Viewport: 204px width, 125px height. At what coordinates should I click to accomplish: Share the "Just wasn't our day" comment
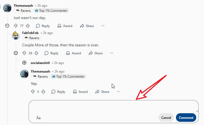[x=87, y=26]
